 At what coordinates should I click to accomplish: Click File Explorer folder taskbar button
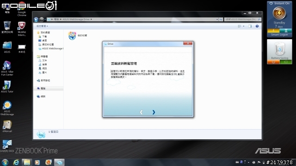(27, 162)
